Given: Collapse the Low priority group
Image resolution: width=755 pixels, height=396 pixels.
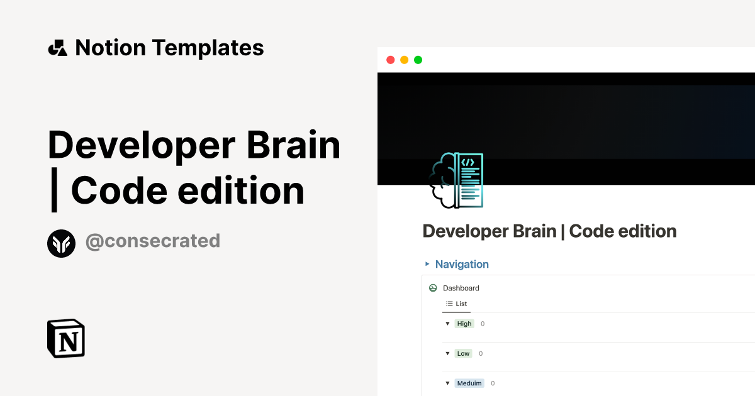Looking at the screenshot, I should [x=447, y=353].
